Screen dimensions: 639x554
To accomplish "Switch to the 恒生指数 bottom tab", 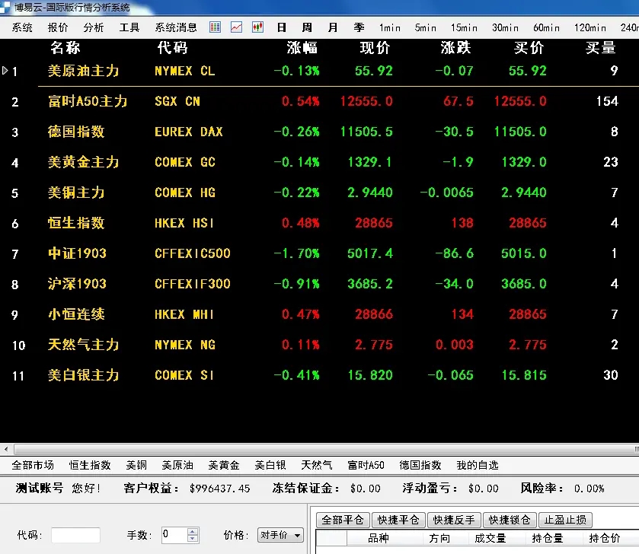I will [x=90, y=465].
